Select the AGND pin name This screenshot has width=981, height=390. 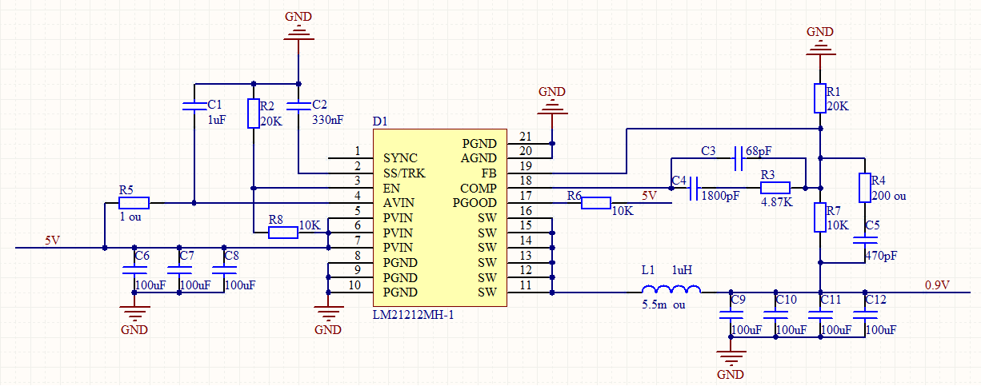click(x=480, y=157)
